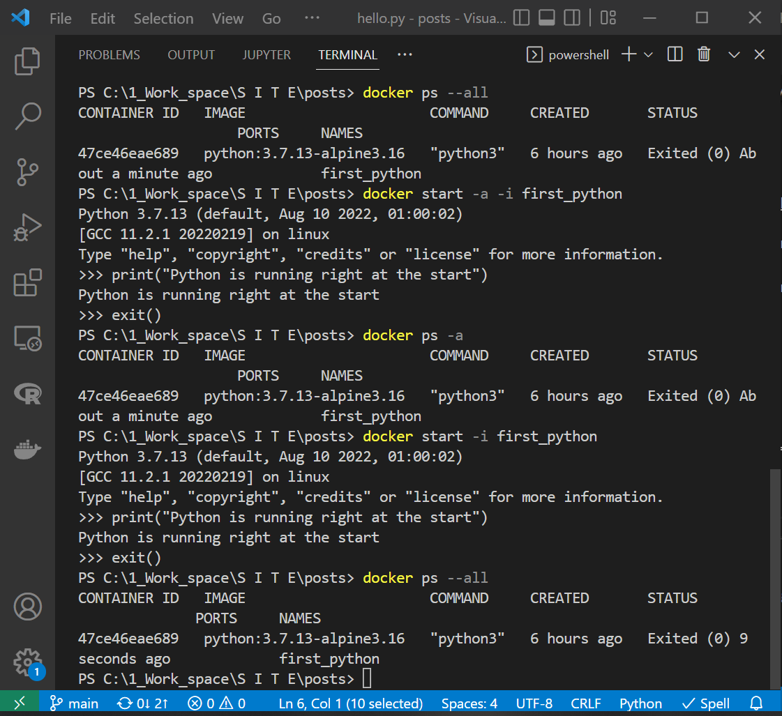Switch to the JUPYTER tab
Screen dimensions: 782x716
pos(266,54)
